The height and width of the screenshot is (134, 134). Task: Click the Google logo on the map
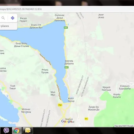(x=67, y=121)
